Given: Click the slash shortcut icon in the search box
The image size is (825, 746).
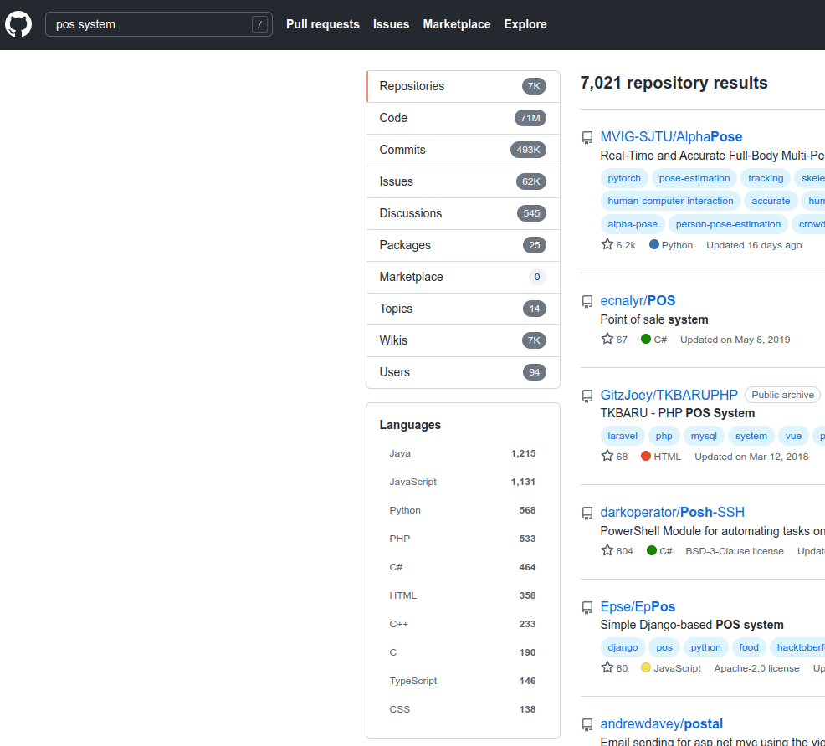Looking at the screenshot, I should coord(259,24).
